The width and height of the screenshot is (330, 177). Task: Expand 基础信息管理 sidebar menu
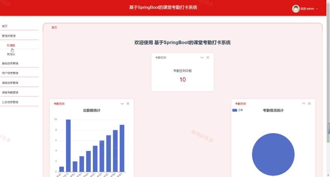pyautogui.click(x=10, y=63)
